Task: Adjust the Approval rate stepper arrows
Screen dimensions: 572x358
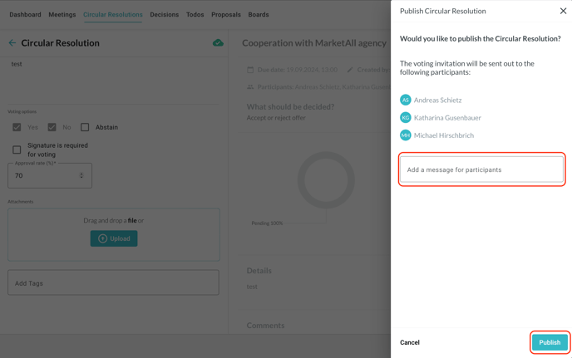Action: click(x=81, y=175)
